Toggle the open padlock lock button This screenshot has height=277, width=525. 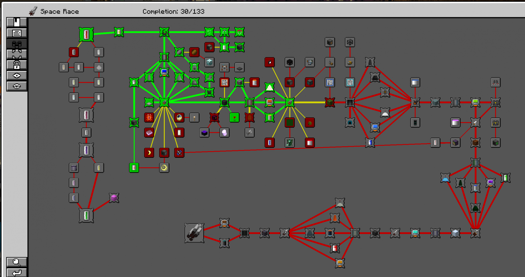pos(17,65)
